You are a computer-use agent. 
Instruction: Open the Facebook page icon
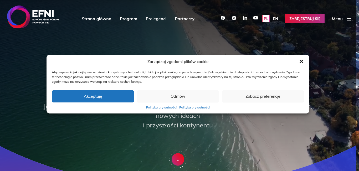pos(223,18)
